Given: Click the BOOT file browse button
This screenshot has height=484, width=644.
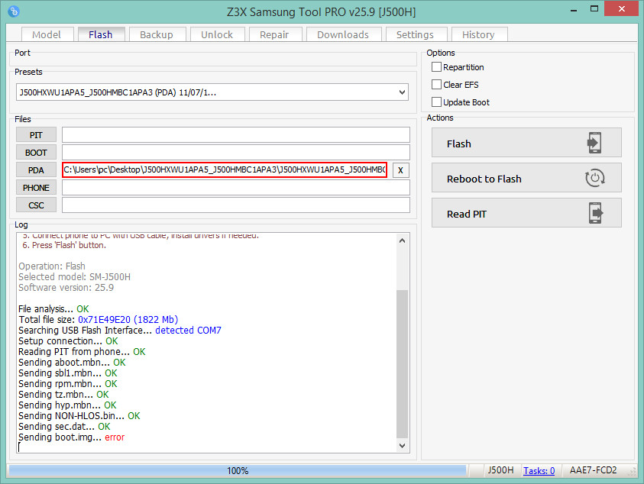Looking at the screenshot, I should point(36,153).
